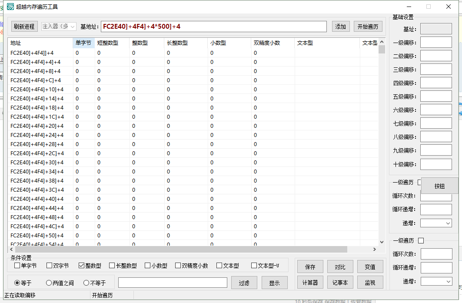Enable the 单字节 checkbox

(x=17, y=266)
